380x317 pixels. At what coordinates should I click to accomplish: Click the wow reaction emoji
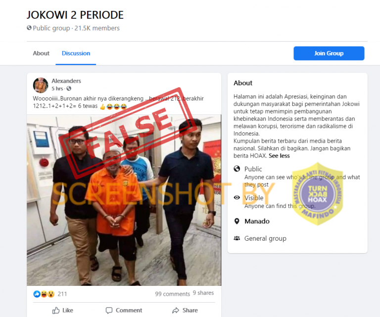51,294
